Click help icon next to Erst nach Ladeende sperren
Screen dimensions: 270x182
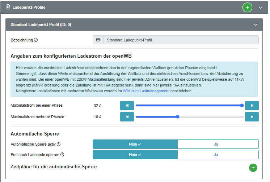click(62, 155)
